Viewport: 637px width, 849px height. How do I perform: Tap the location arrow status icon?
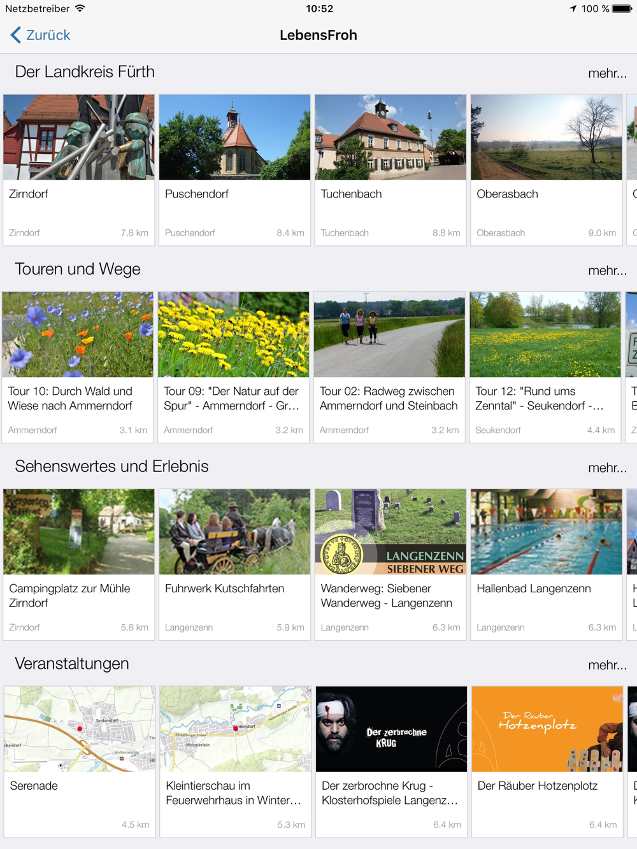click(573, 8)
